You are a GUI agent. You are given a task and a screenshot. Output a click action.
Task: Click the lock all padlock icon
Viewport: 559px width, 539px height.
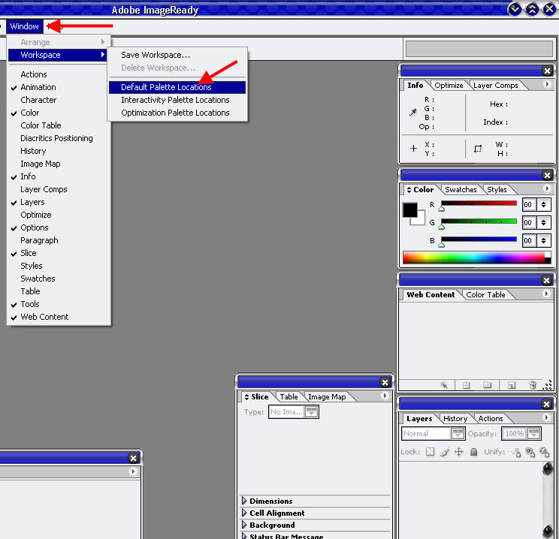click(x=473, y=452)
